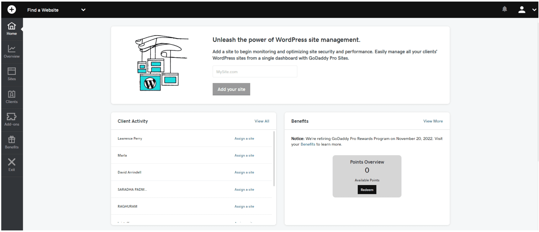539x232 pixels.
Task: Select the Marla client name
Action: [122, 155]
